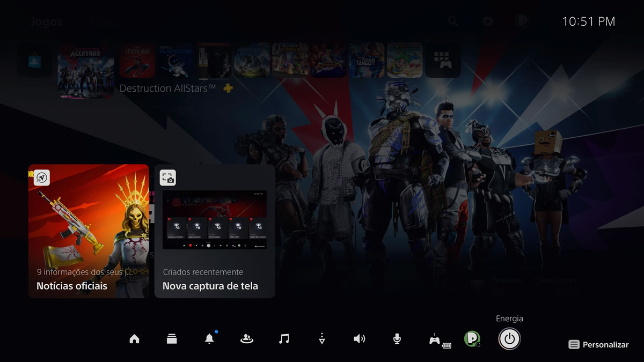Open the profile avatar in control bar
This screenshot has height=362, width=644.
click(x=472, y=339)
